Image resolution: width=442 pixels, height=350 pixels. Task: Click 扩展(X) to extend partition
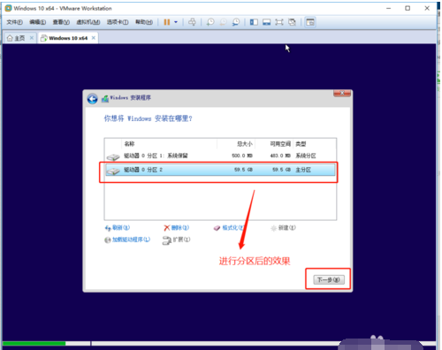coord(176,240)
